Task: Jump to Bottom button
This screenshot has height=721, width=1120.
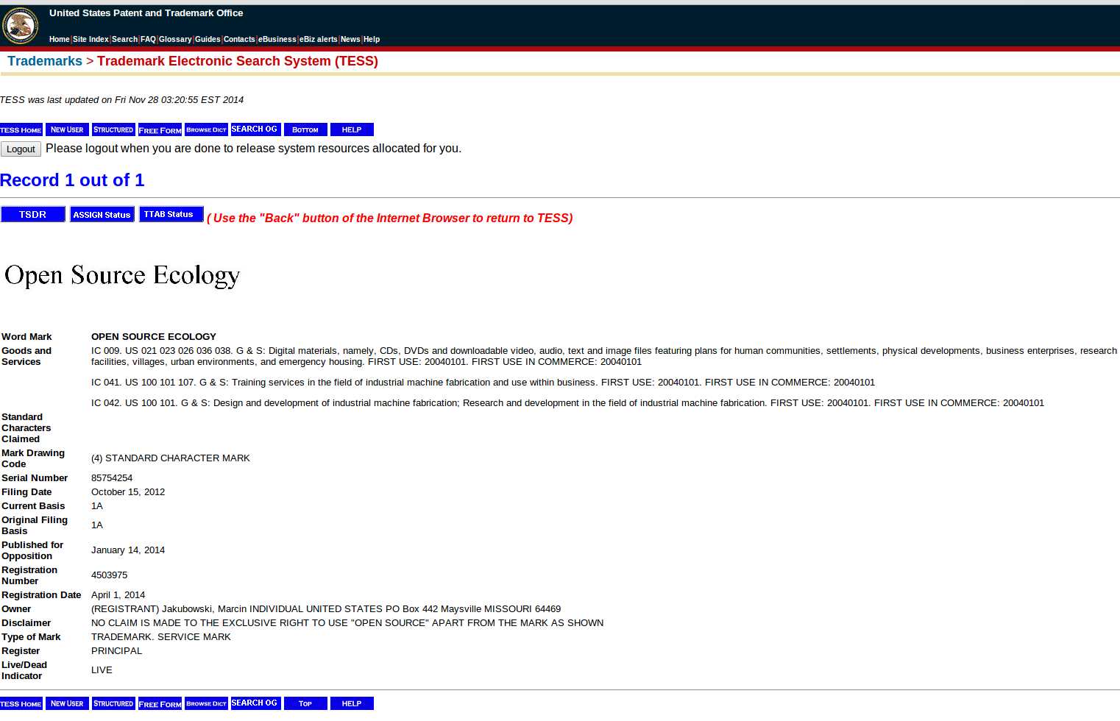Action: pyautogui.click(x=305, y=129)
